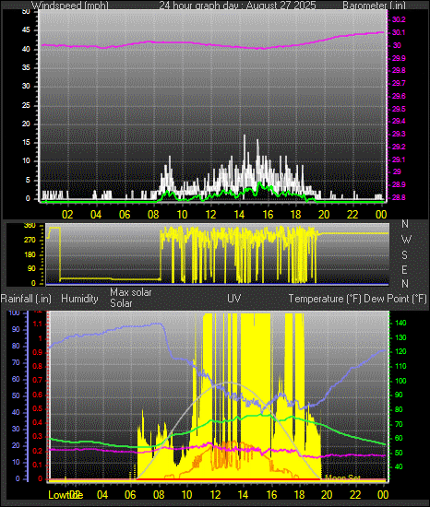Click the Barometer (in) axis title

tap(374, 6)
